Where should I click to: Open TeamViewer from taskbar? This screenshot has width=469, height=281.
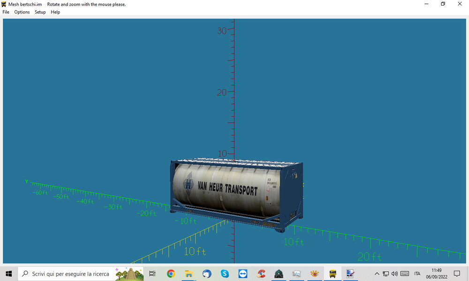242,274
